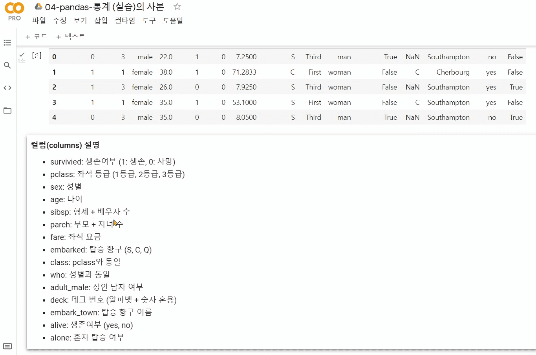This screenshot has height=355, width=536.
Task: Add a new code cell with + 코드
Action: (x=36, y=37)
